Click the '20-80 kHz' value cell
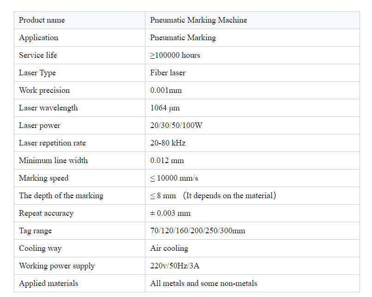Viewport: 372px width, 297px height. (x=252, y=143)
